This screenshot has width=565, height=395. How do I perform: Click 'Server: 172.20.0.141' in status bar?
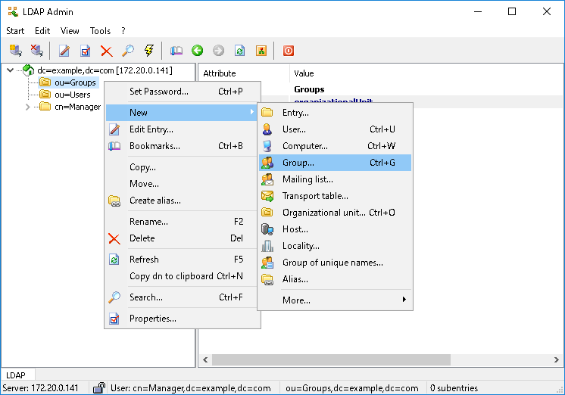coord(40,388)
